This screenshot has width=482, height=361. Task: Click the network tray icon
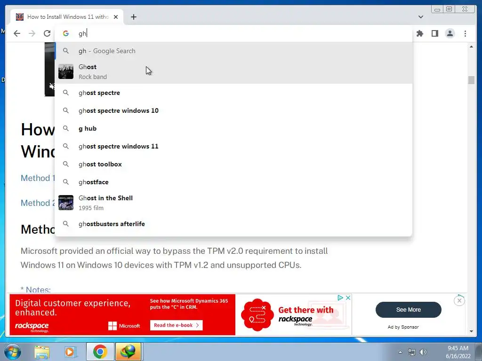click(x=411, y=352)
